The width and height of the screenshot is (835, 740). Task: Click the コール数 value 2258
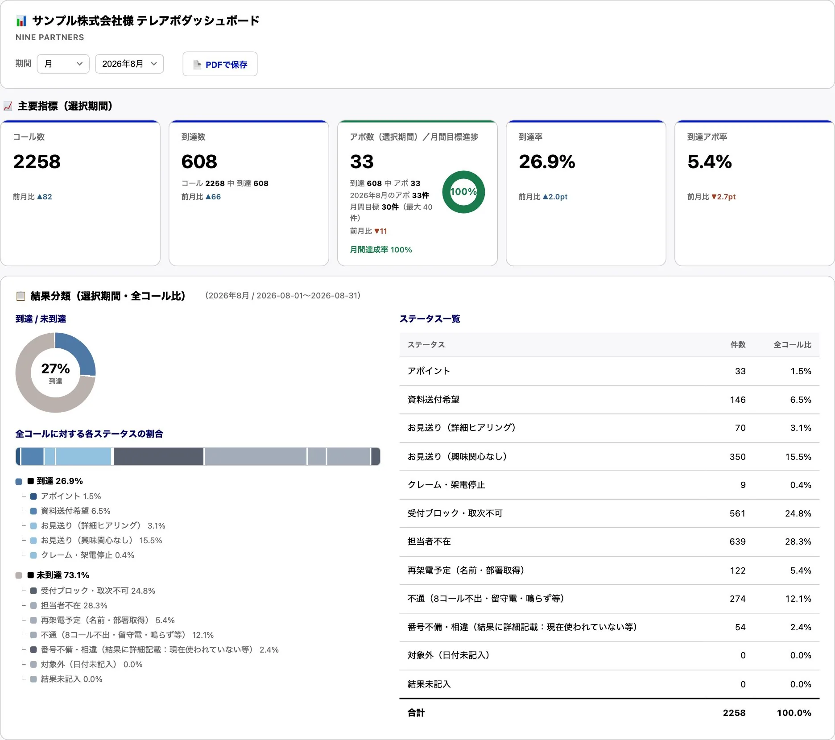click(37, 161)
